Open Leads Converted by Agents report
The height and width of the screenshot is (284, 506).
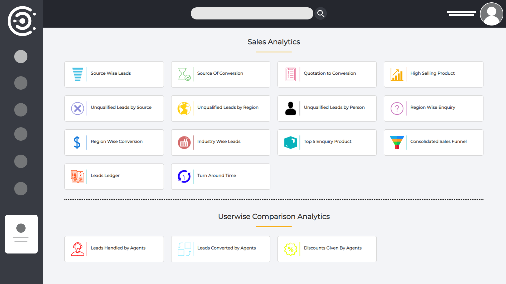pyautogui.click(x=221, y=249)
